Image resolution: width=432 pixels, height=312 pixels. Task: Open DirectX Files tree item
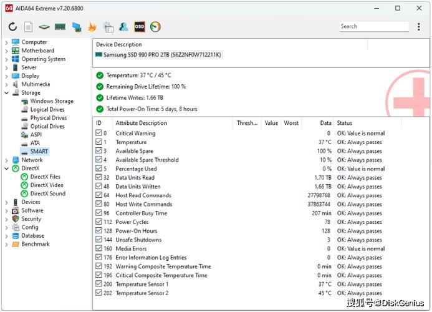(45, 177)
